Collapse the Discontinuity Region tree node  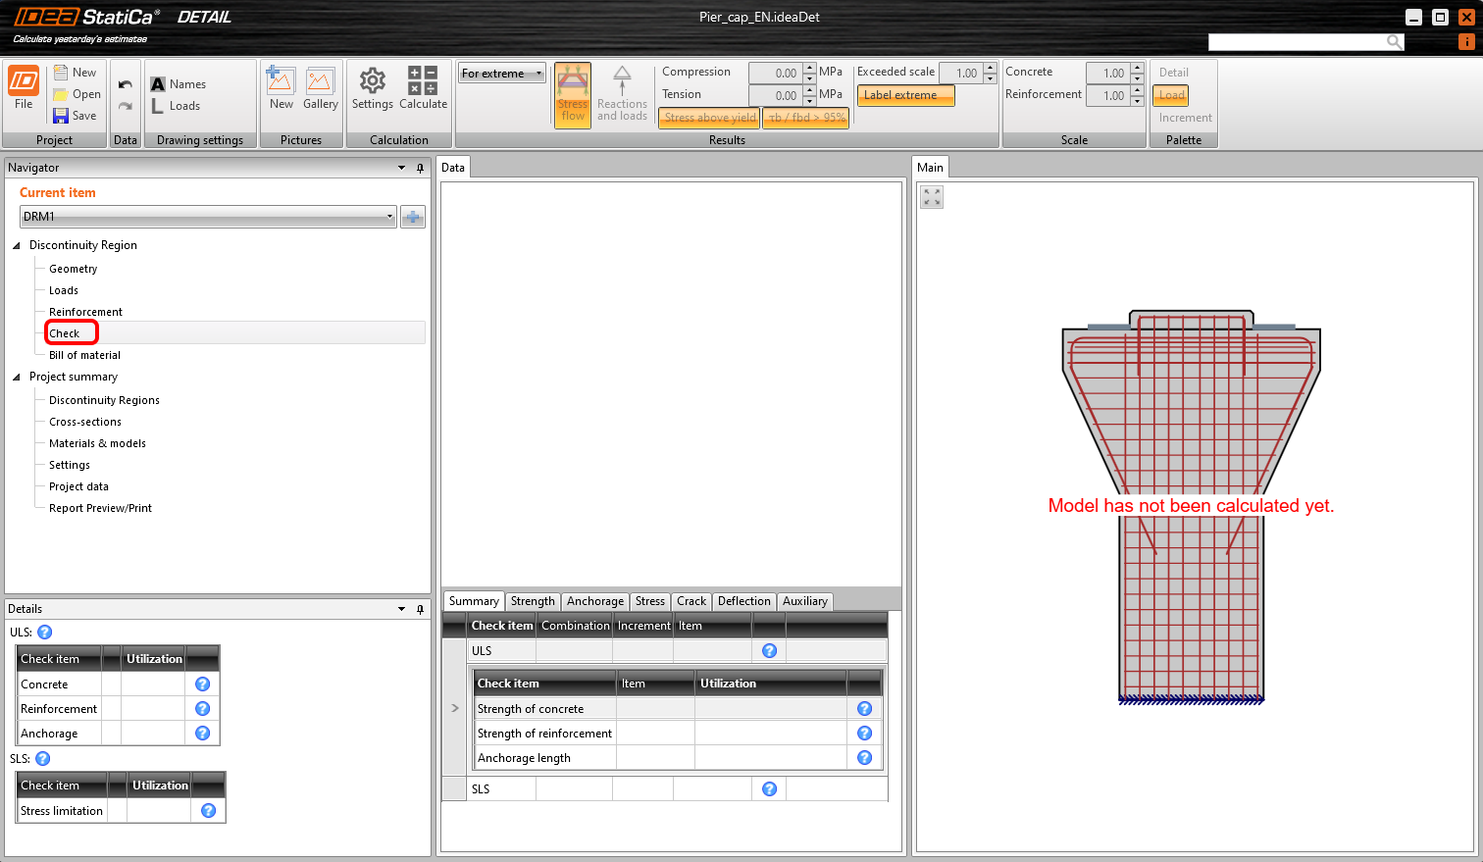[x=17, y=245]
